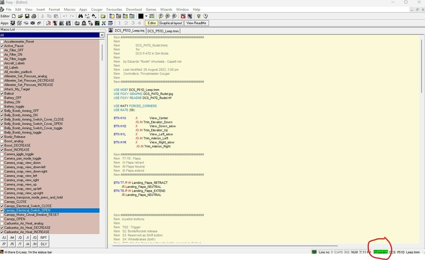Open the Cougar menu
Screen dimensions: 425x260
point(97,9)
